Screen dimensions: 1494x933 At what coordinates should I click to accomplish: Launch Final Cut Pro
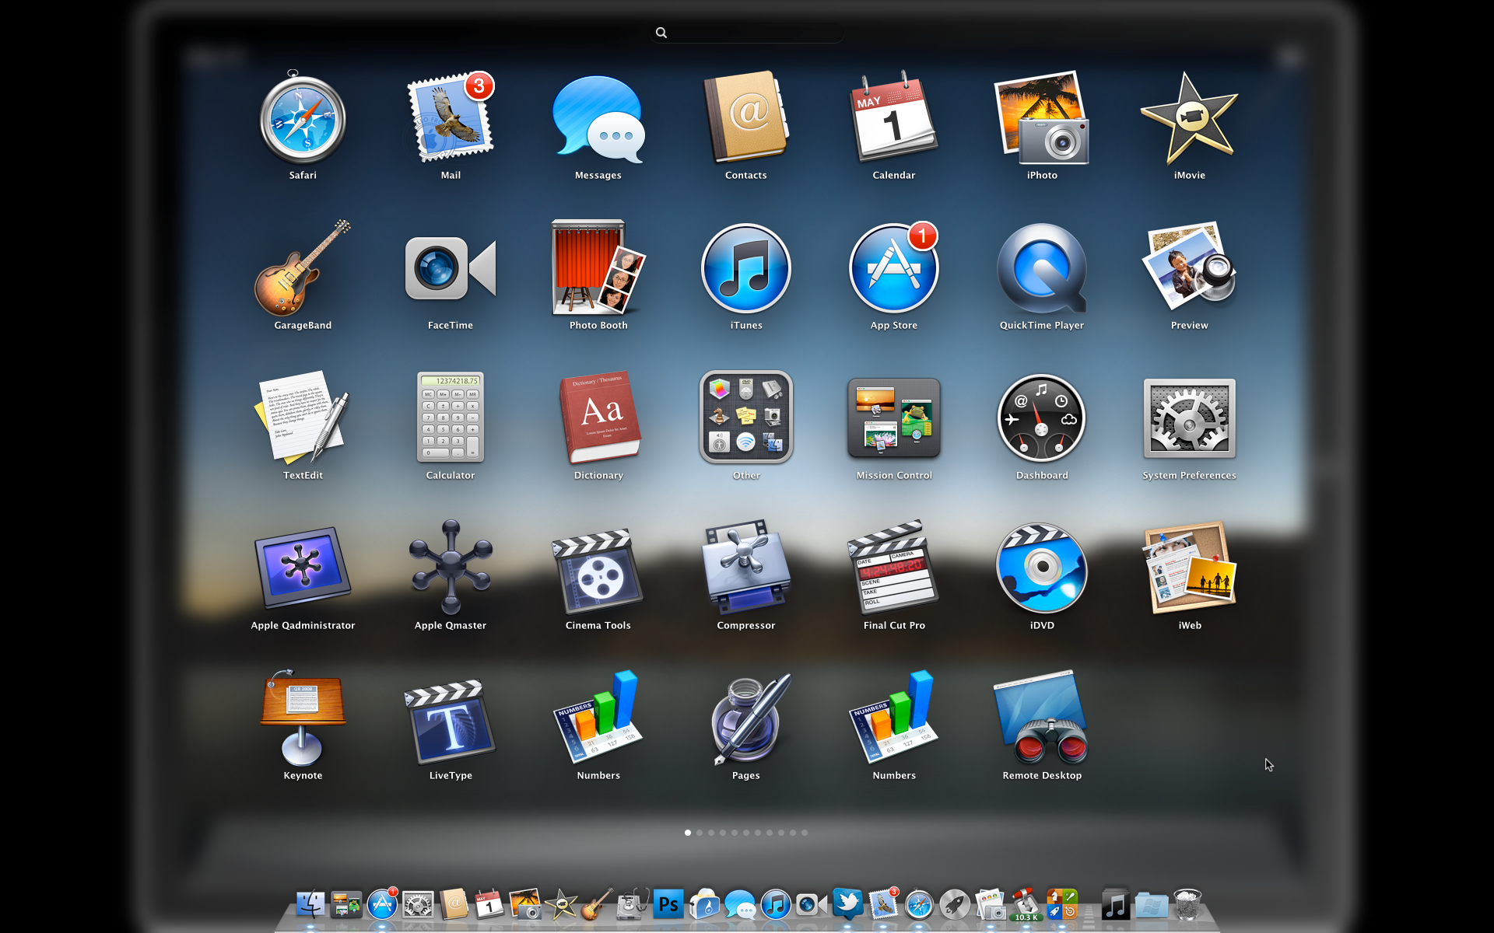[894, 568]
